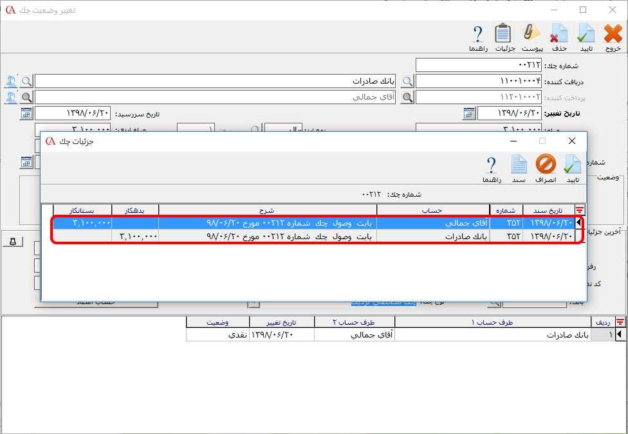Open پیوست (attachment) from the main toolbar
This screenshot has width=628, height=434.
tap(532, 37)
